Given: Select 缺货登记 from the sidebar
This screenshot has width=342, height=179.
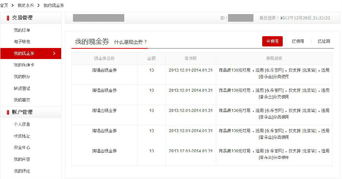Looking at the screenshot, I should [x=22, y=88].
